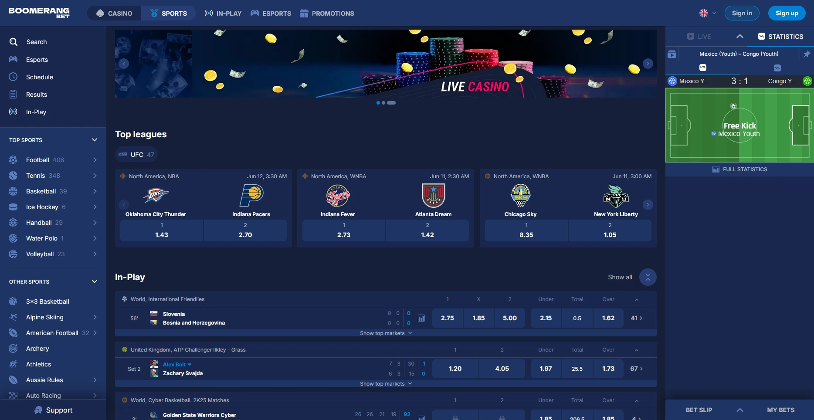Click the American Football icon

[x=14, y=333]
